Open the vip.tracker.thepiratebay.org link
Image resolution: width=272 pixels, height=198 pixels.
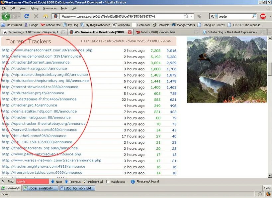45,75
